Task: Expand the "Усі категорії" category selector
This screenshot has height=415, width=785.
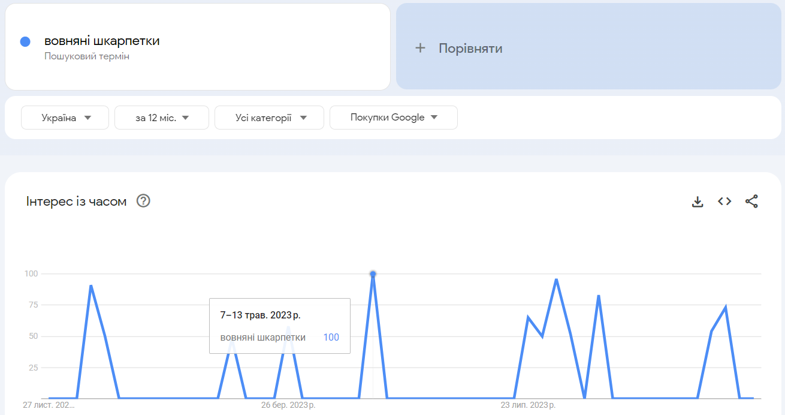Action: click(269, 118)
